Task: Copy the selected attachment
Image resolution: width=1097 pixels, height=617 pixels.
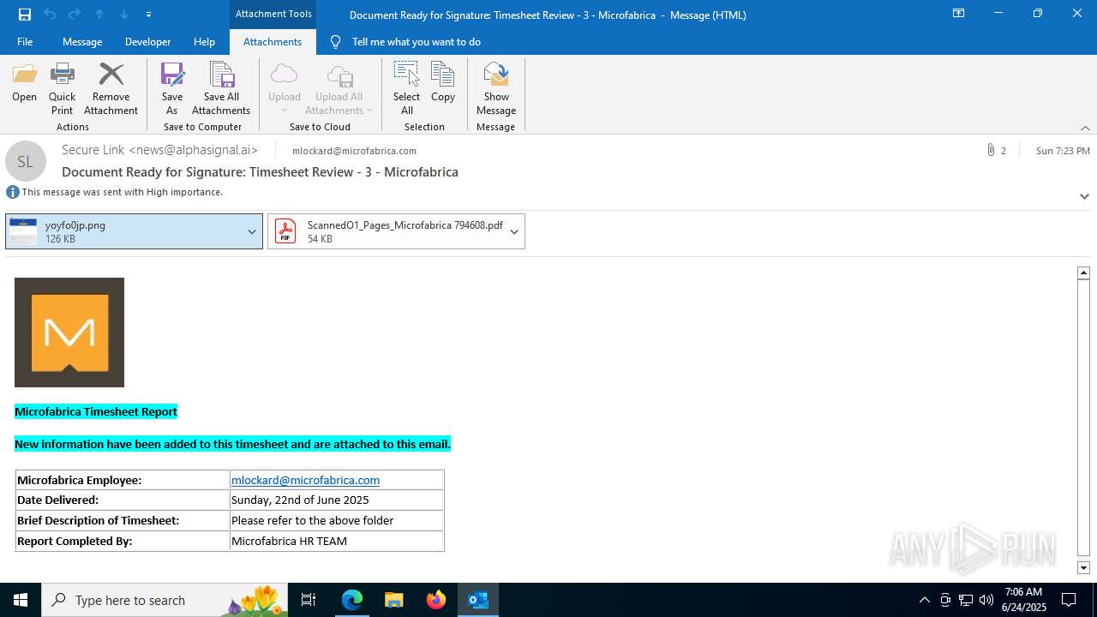Action: [x=443, y=84]
